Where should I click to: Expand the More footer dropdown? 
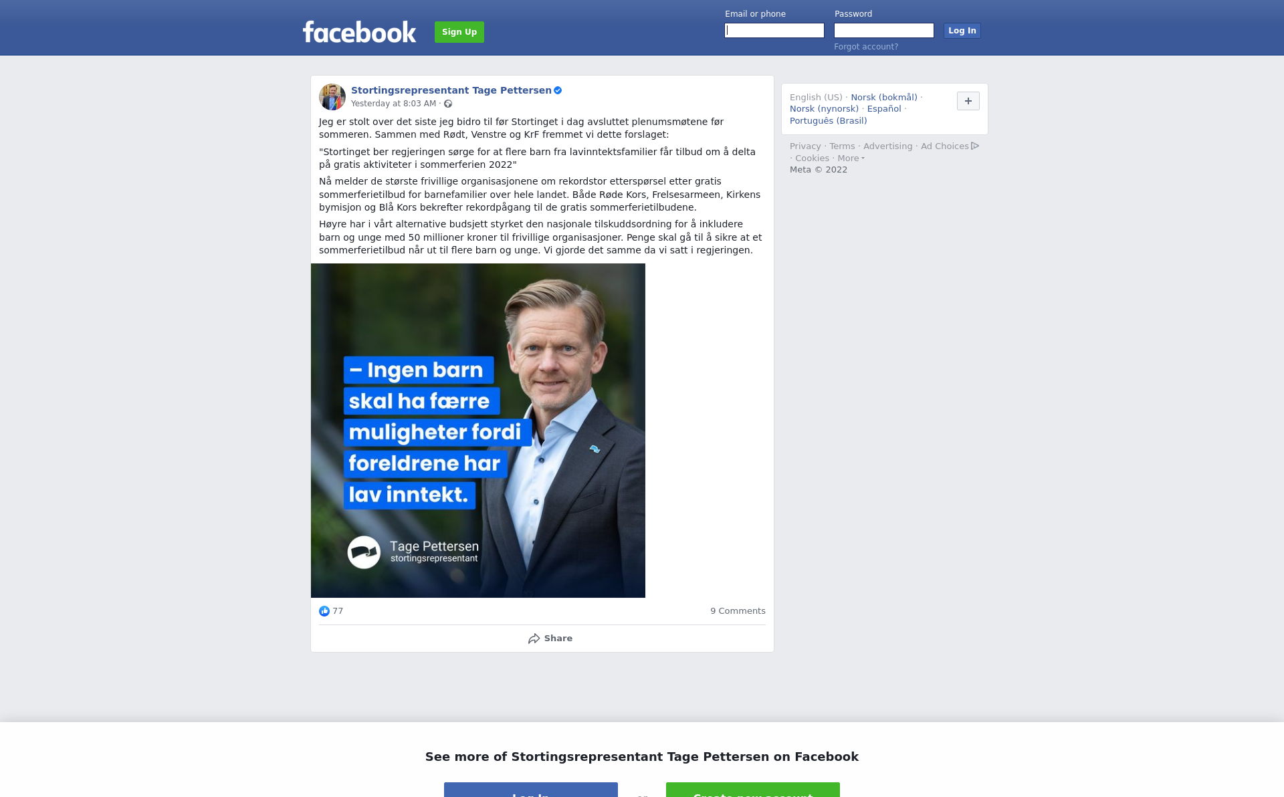[851, 158]
